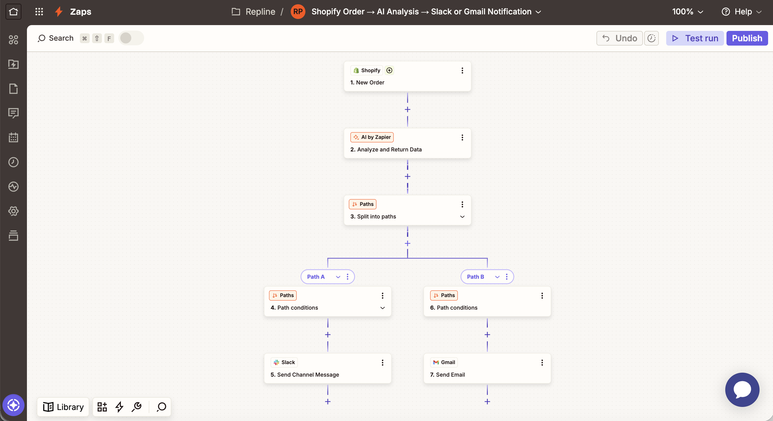Screen dimensions: 773x421
Task: Add step after step 6 Path conditions
Action: click(x=487, y=335)
